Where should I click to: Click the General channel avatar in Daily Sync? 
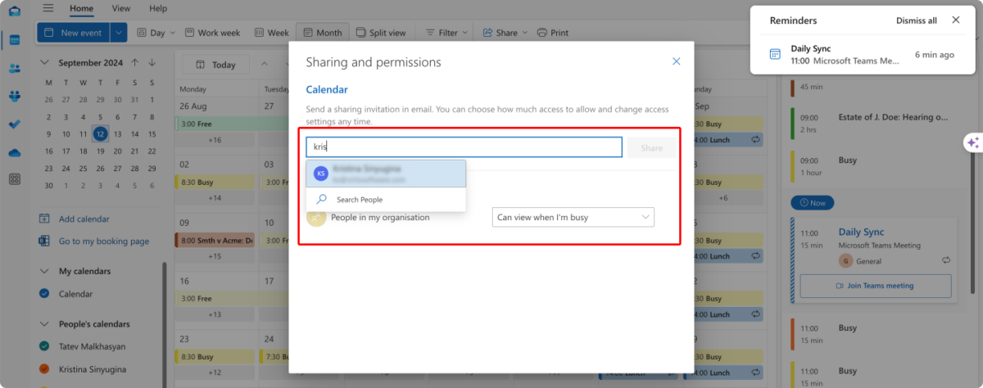[845, 261]
